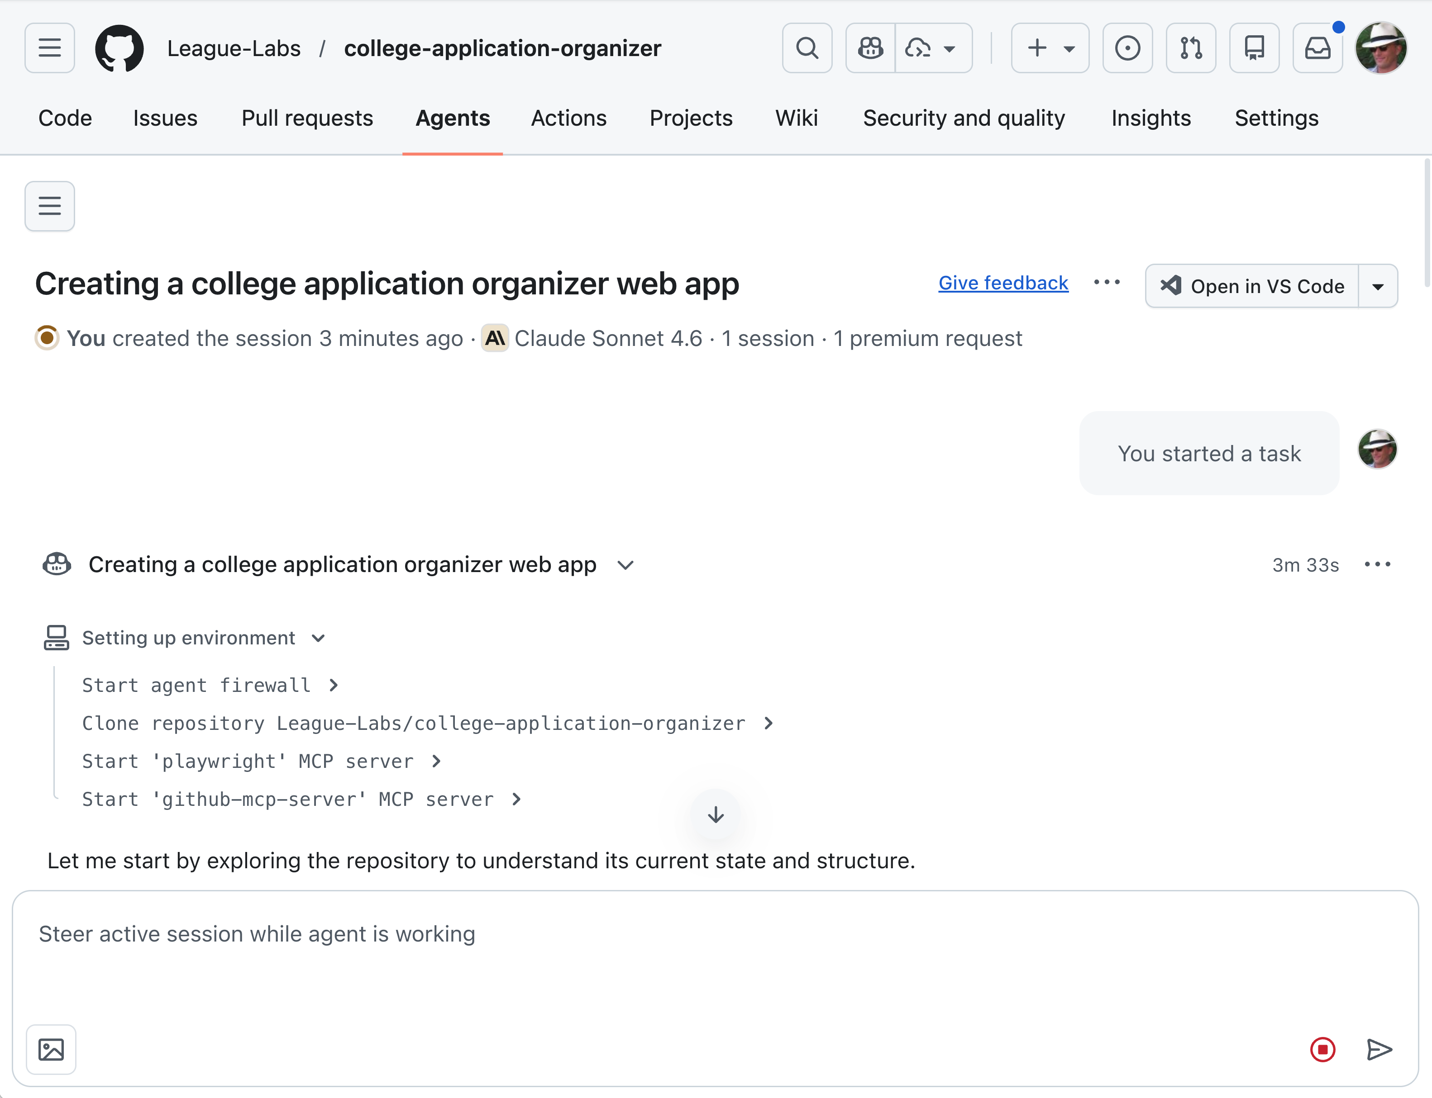Open the GitHub global navigation hamburger menu
The height and width of the screenshot is (1098, 1432).
[x=50, y=48]
